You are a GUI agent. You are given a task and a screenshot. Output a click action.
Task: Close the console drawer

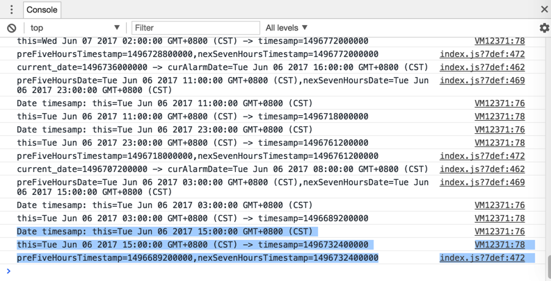tap(544, 10)
